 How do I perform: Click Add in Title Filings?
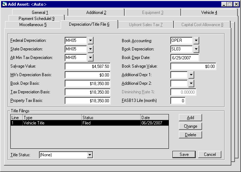(190, 118)
